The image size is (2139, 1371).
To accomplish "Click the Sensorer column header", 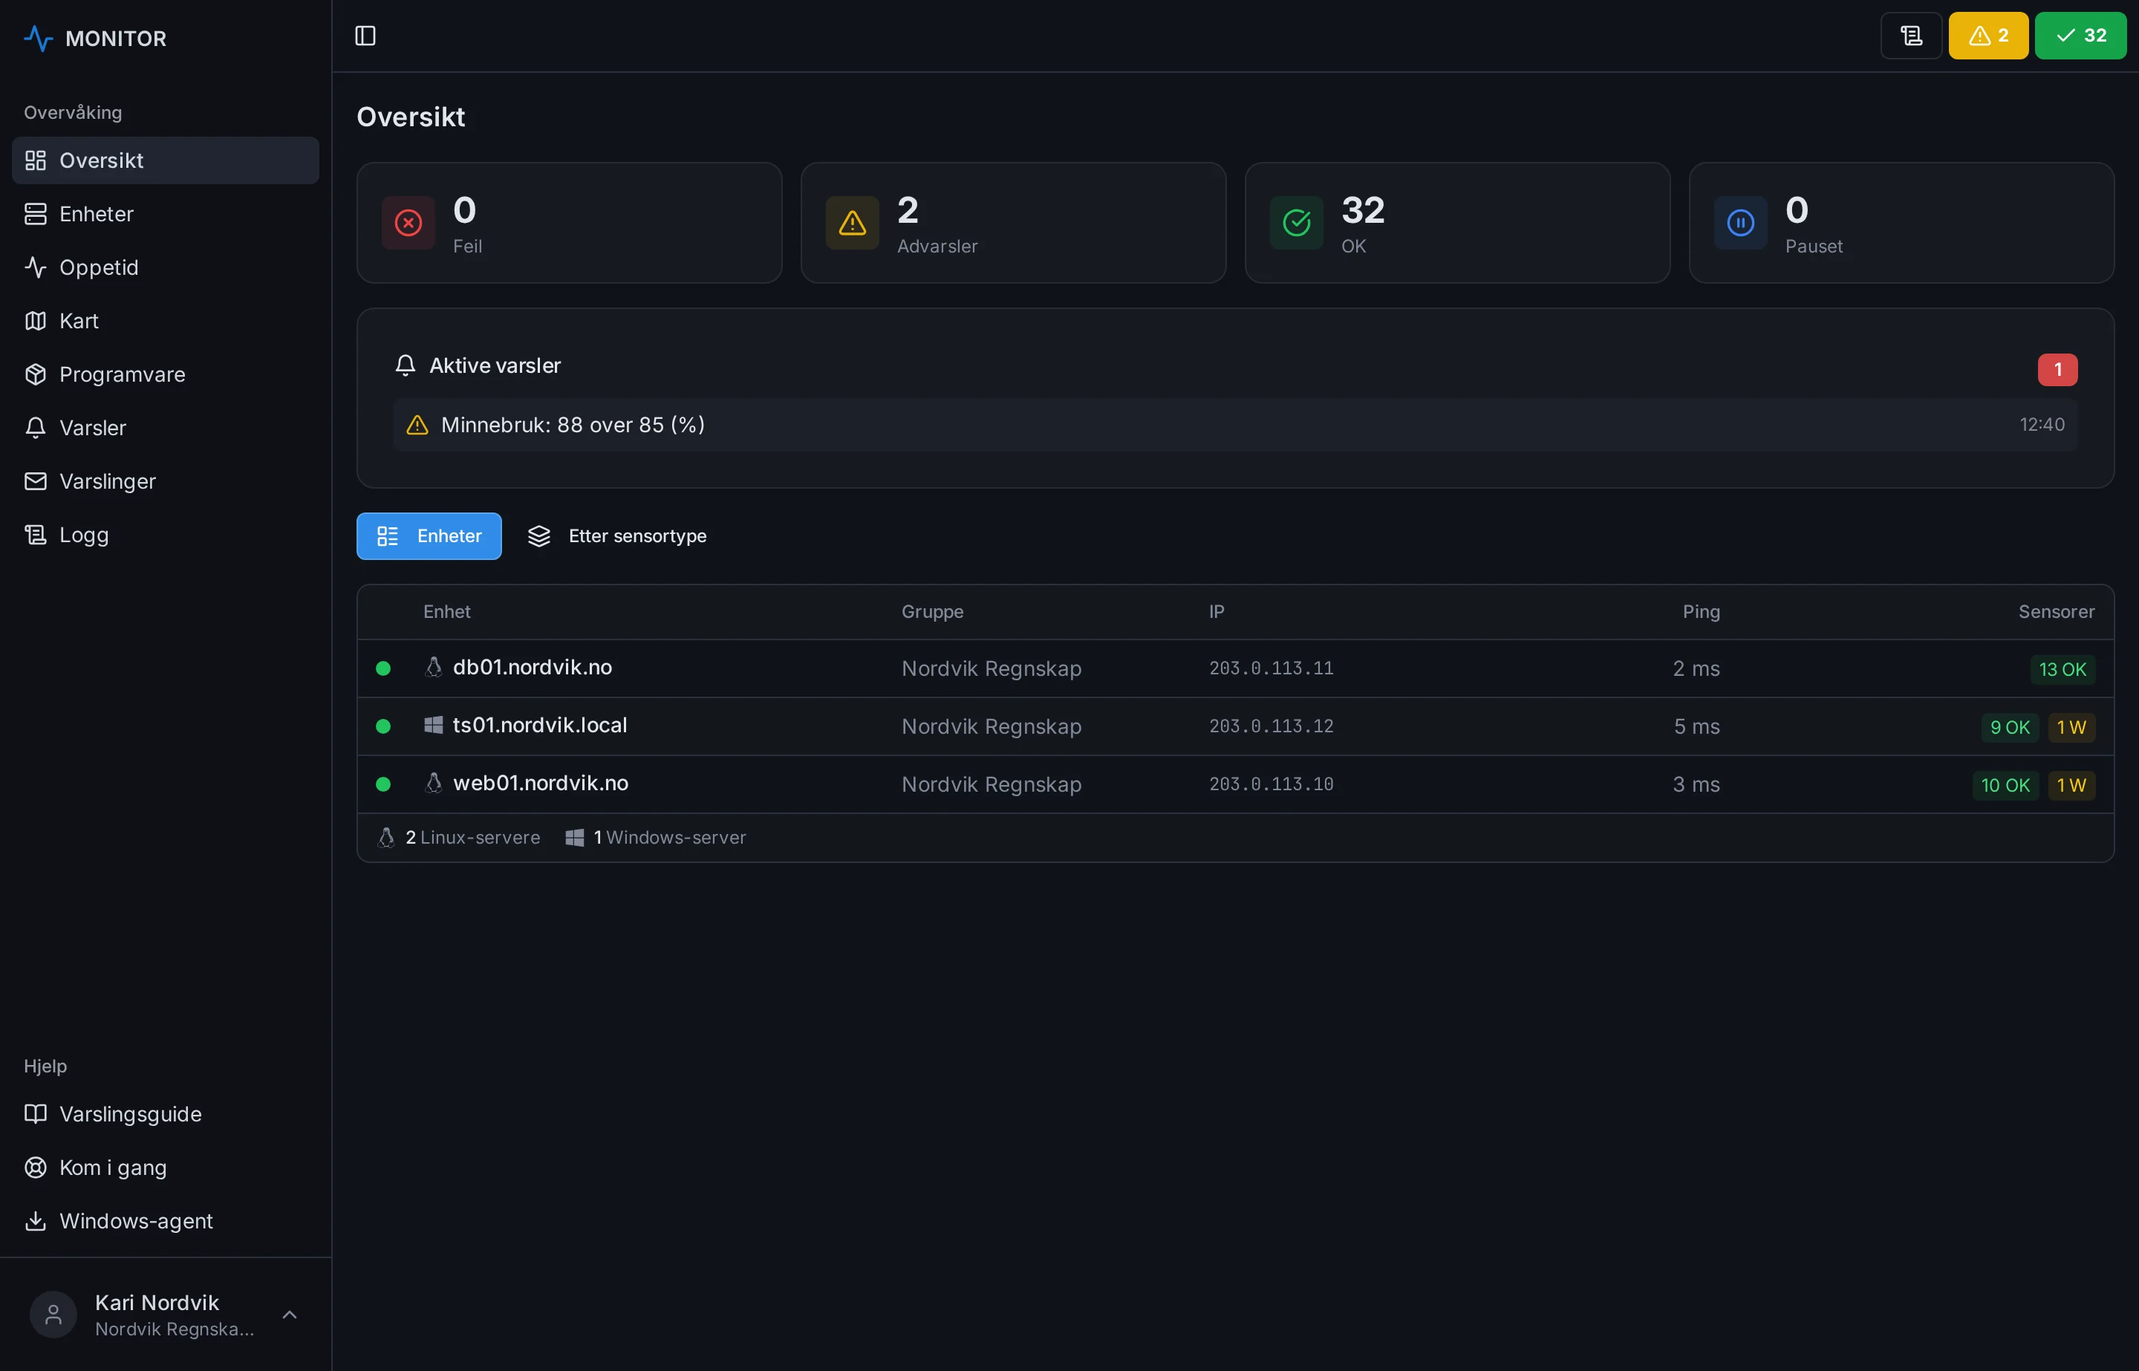I will [2055, 612].
